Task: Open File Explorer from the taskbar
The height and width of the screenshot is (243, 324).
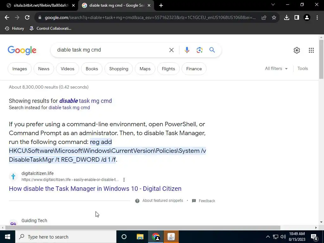Action: point(140,237)
